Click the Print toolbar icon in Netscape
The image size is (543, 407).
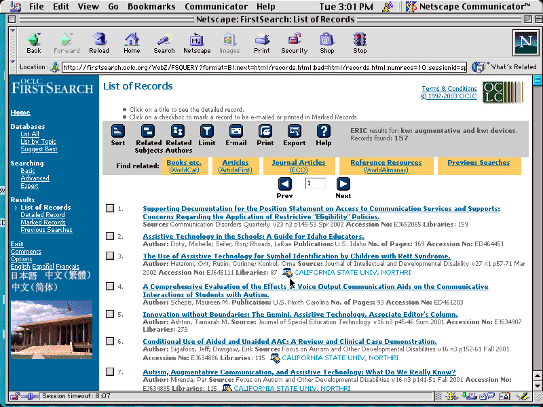262,43
